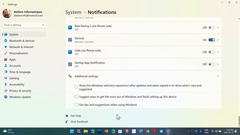Open notification center bell icon
The image size is (240, 135).
(236, 131)
